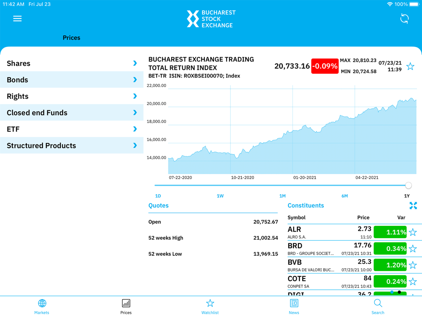Screen dimensions: 422x316
Task: Expand the Shares category
Action: pos(72,63)
